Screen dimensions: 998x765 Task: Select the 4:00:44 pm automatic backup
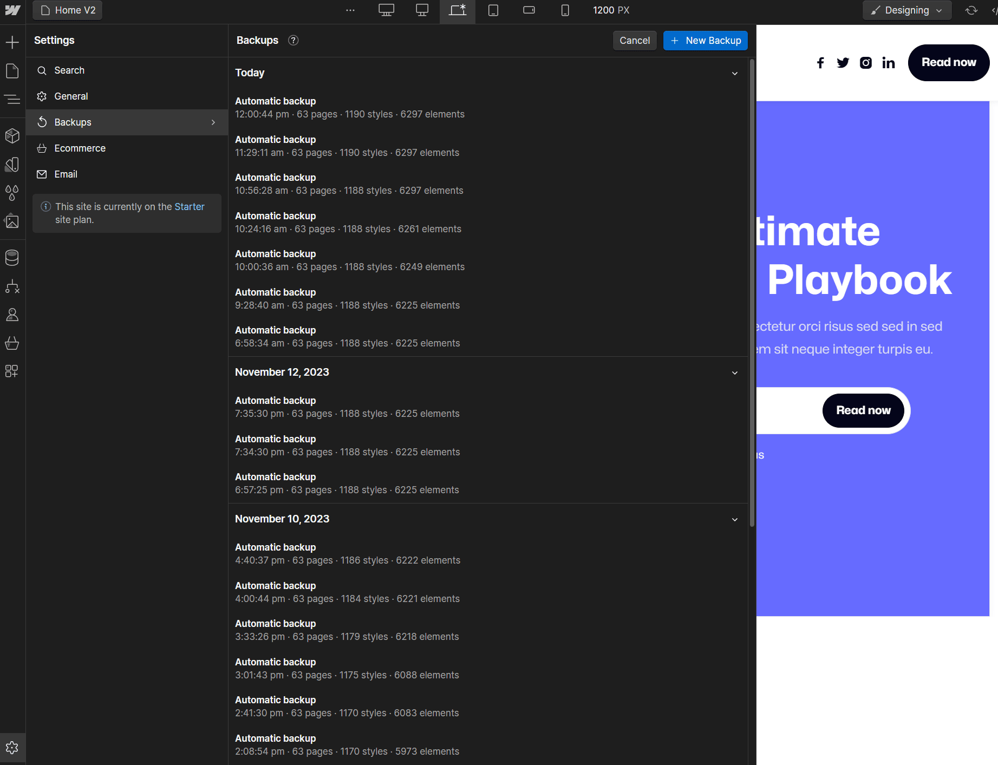point(488,592)
